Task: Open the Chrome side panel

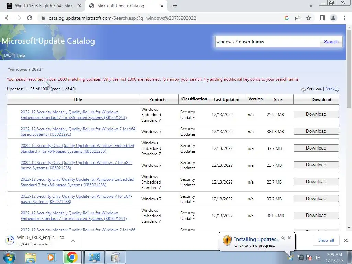Action: pyautogui.click(x=322, y=18)
